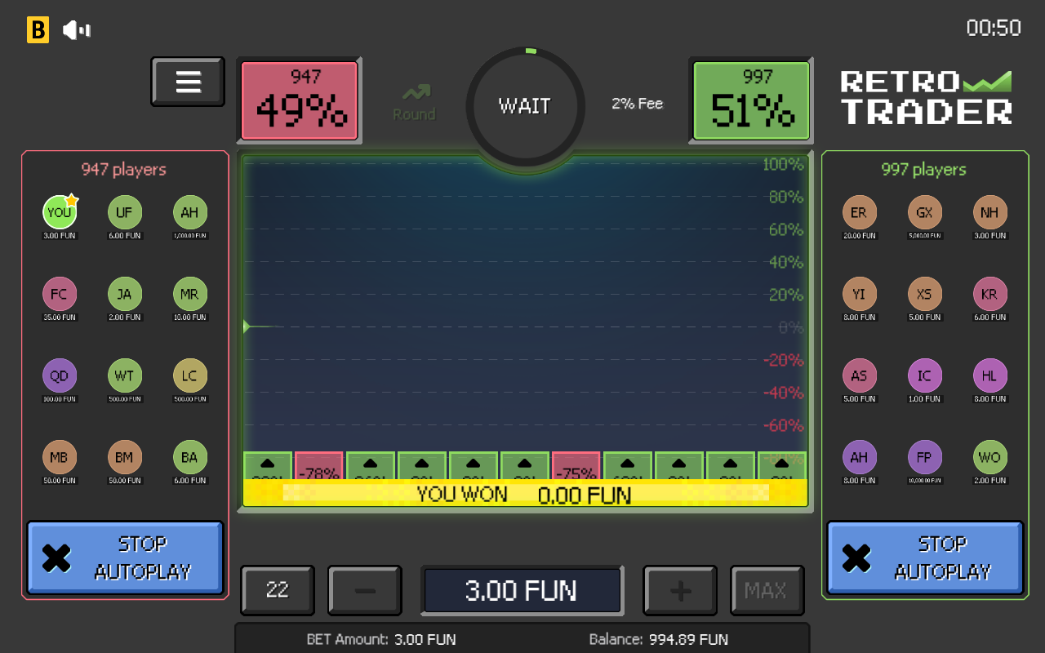Screen dimensions: 1045x653
Task: Click the 22 button beside the minus
Action: (x=278, y=590)
